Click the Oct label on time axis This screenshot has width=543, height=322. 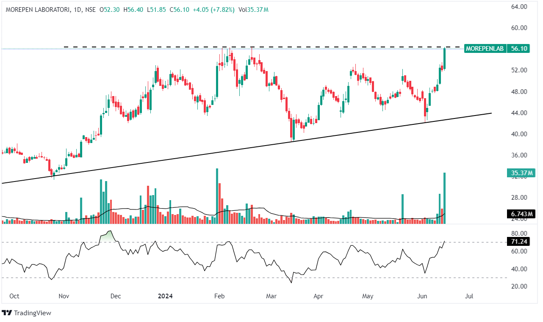tap(14, 296)
